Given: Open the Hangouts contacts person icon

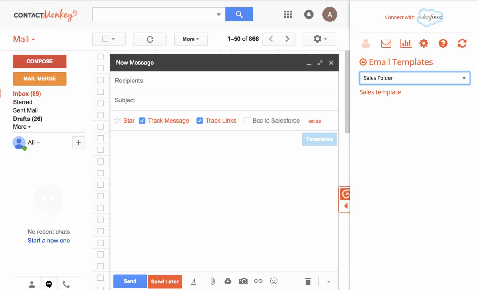Looking at the screenshot, I should point(32,284).
